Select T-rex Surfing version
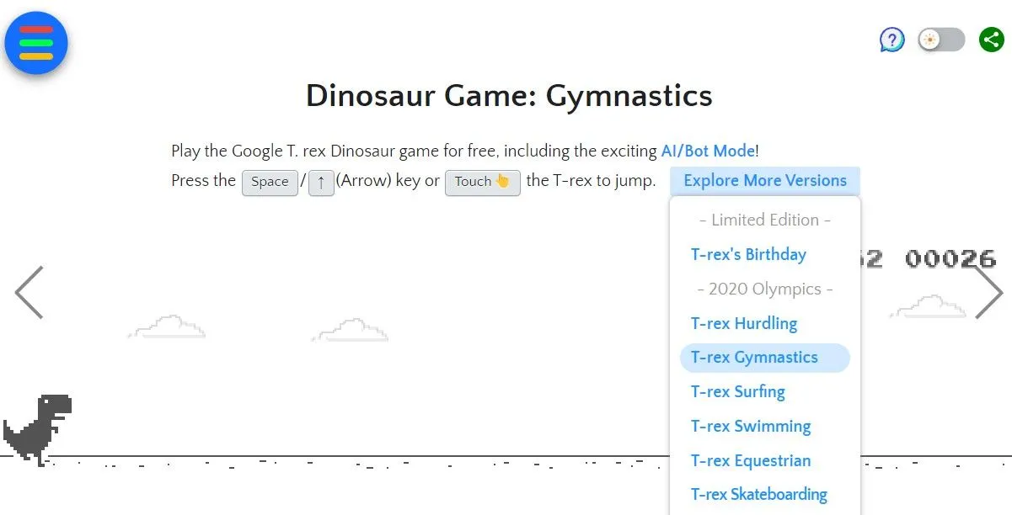The height and width of the screenshot is (515, 1012). (738, 392)
